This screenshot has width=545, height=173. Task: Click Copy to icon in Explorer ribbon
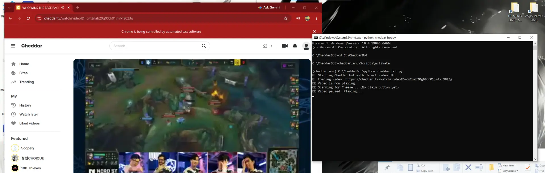(x=457, y=167)
